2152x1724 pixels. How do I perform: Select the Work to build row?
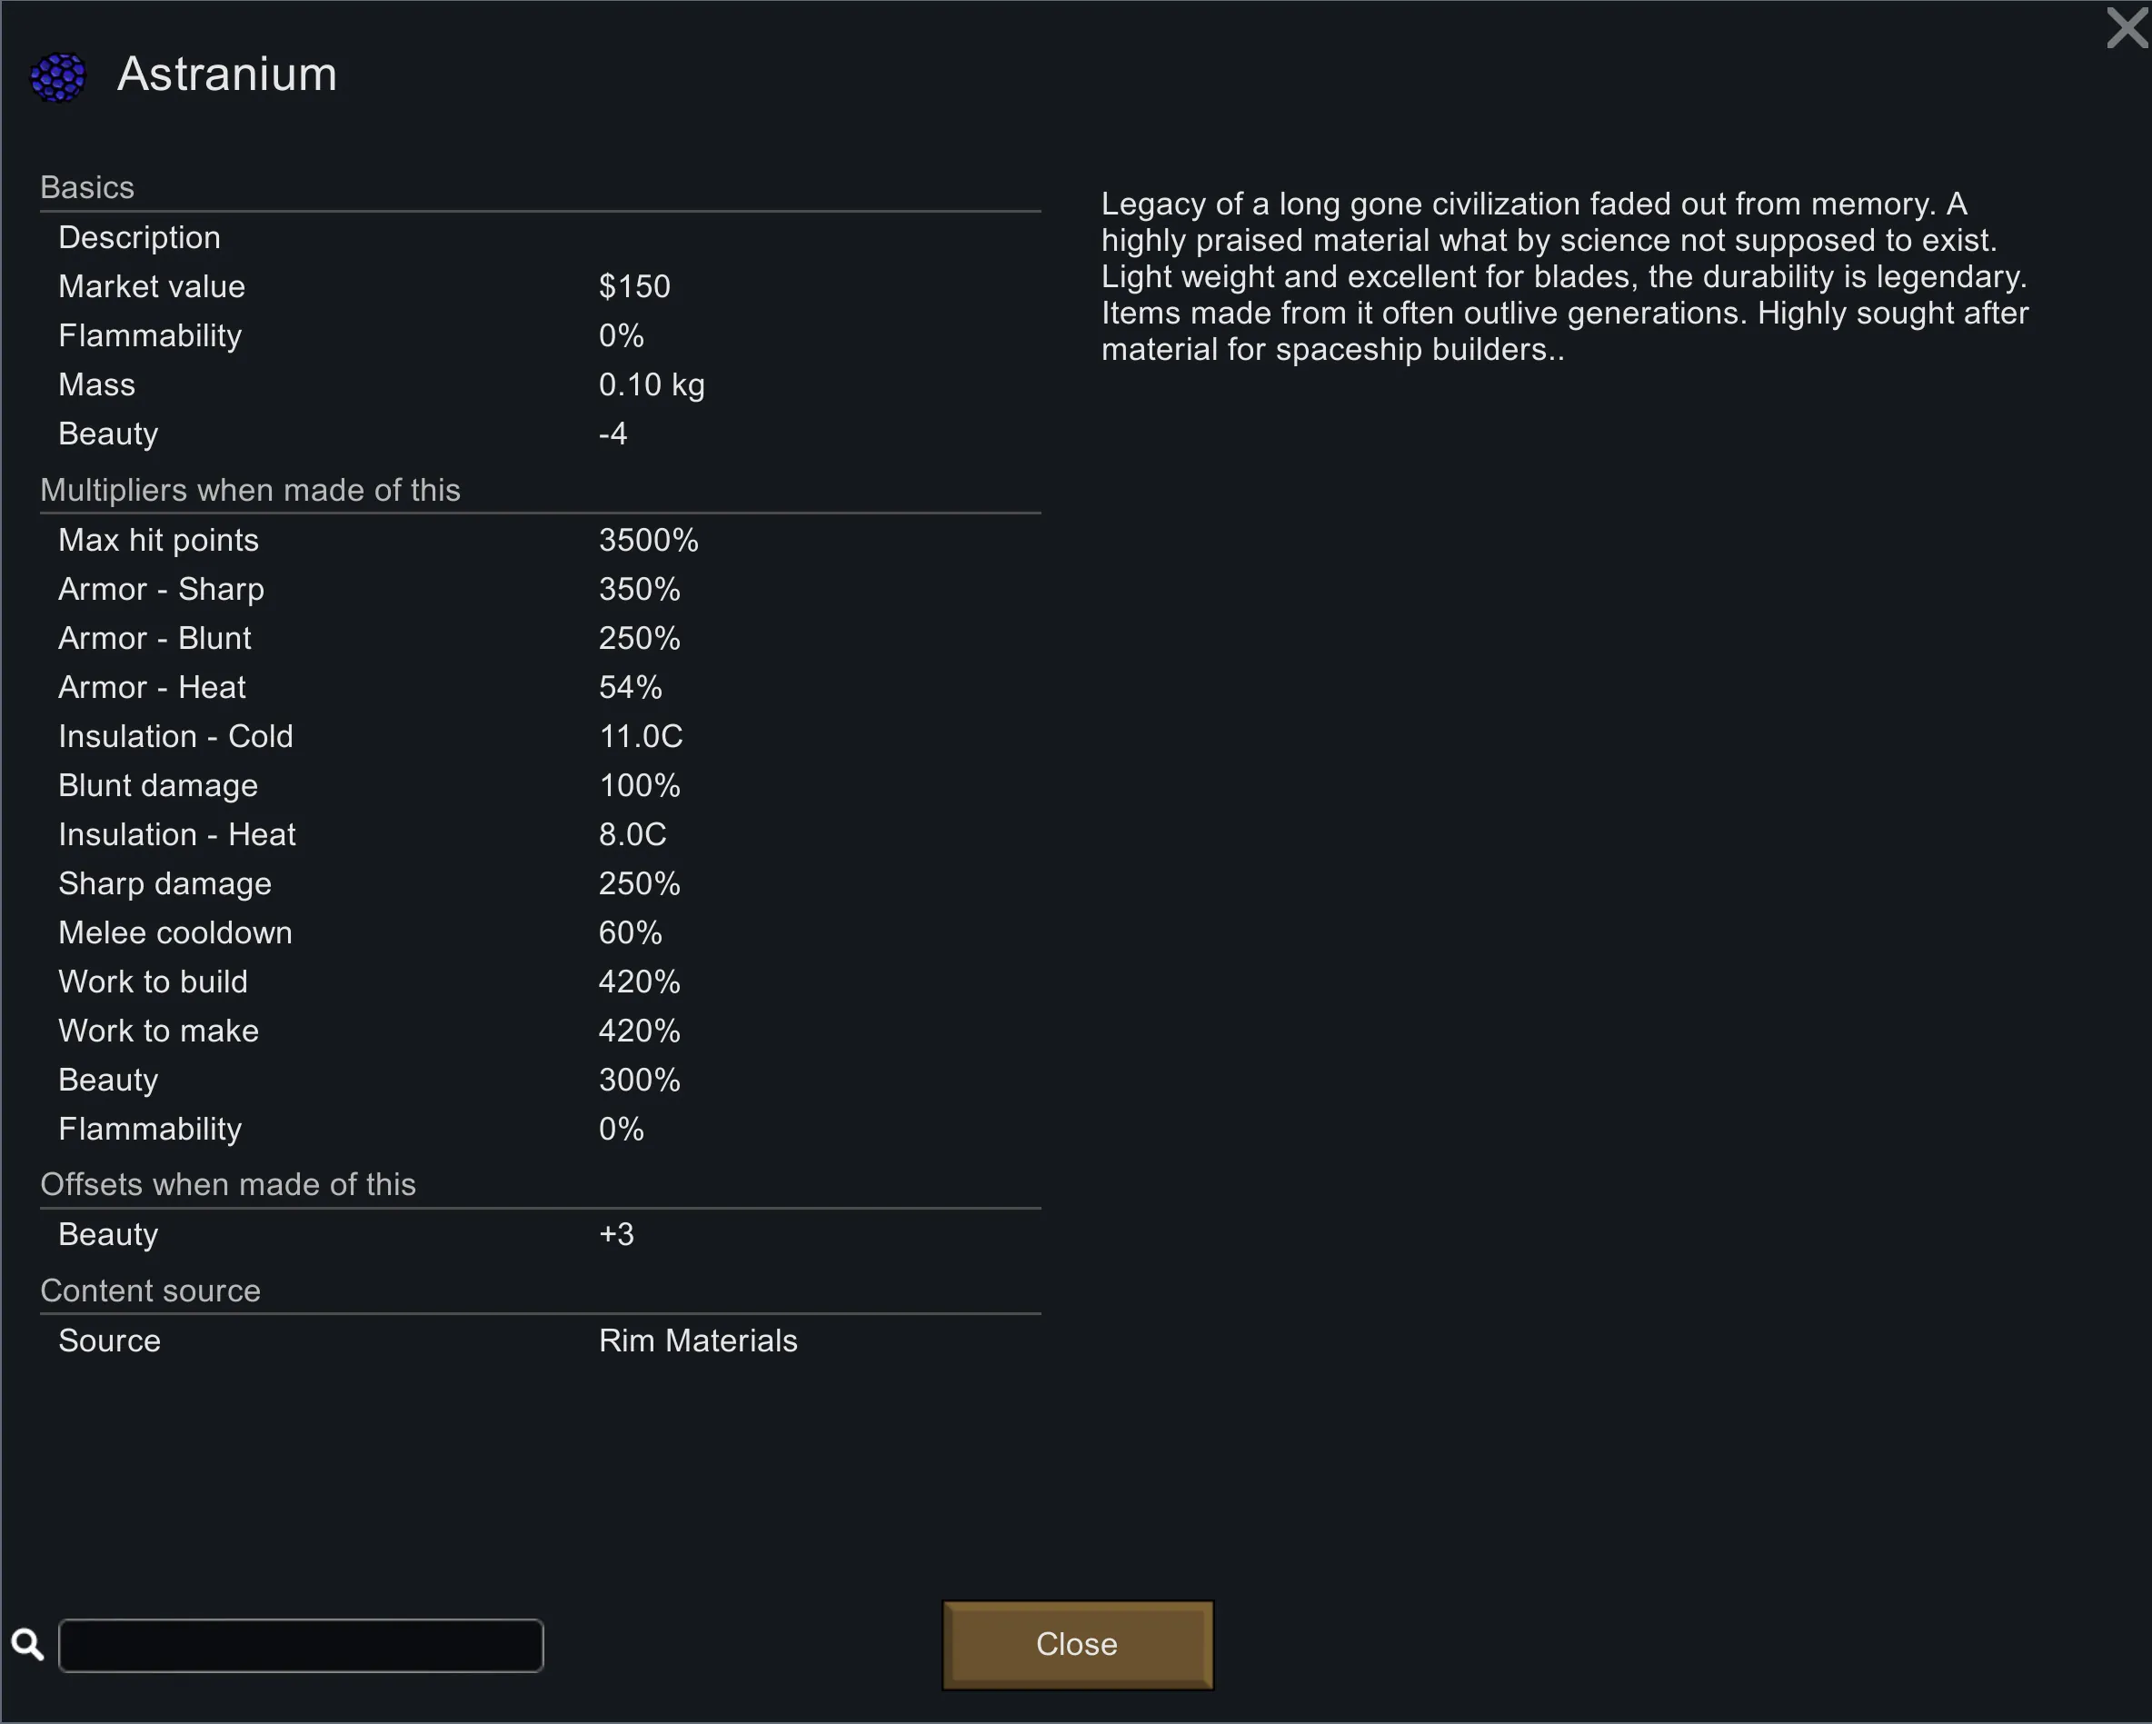click(539, 982)
